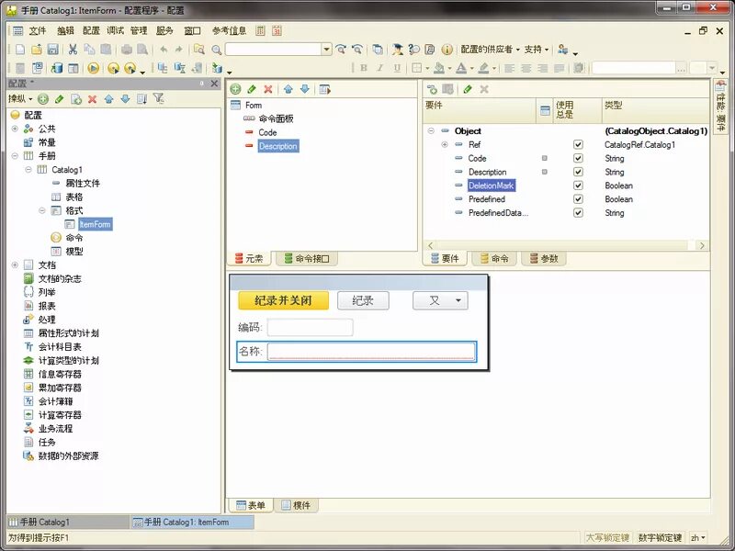The image size is (735, 551).
Task: Switch to the 命令接口 tab
Action: click(x=307, y=259)
